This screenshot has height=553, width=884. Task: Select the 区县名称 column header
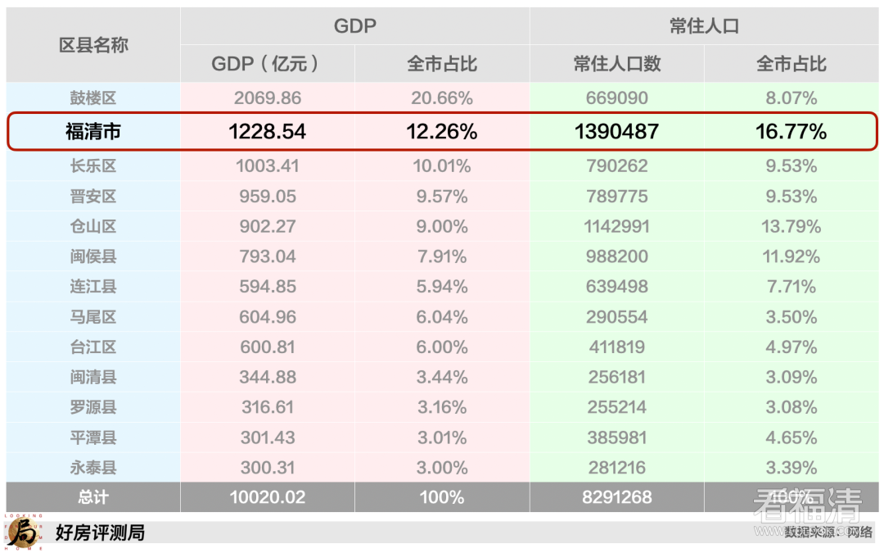point(93,45)
